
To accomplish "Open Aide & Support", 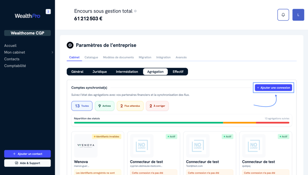I will coord(28,163).
